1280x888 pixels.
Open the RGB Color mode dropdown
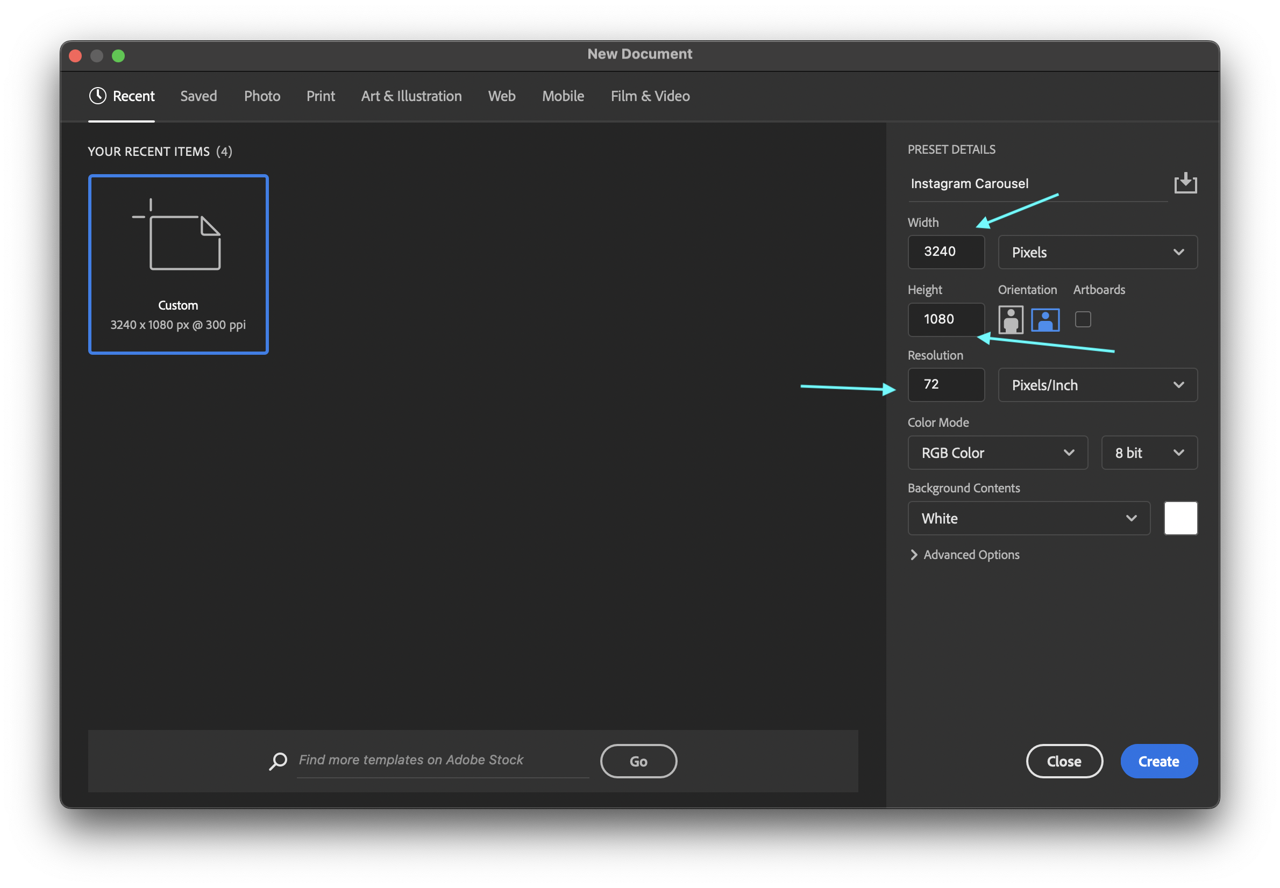tap(997, 453)
